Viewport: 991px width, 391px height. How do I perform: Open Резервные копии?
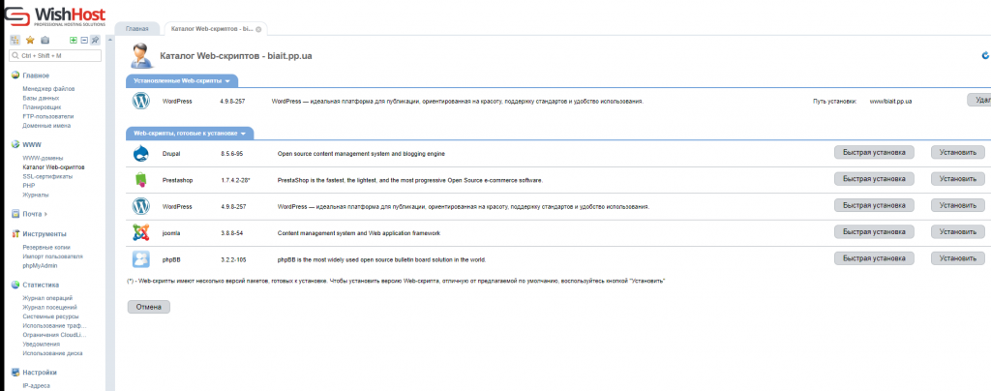[46, 248]
